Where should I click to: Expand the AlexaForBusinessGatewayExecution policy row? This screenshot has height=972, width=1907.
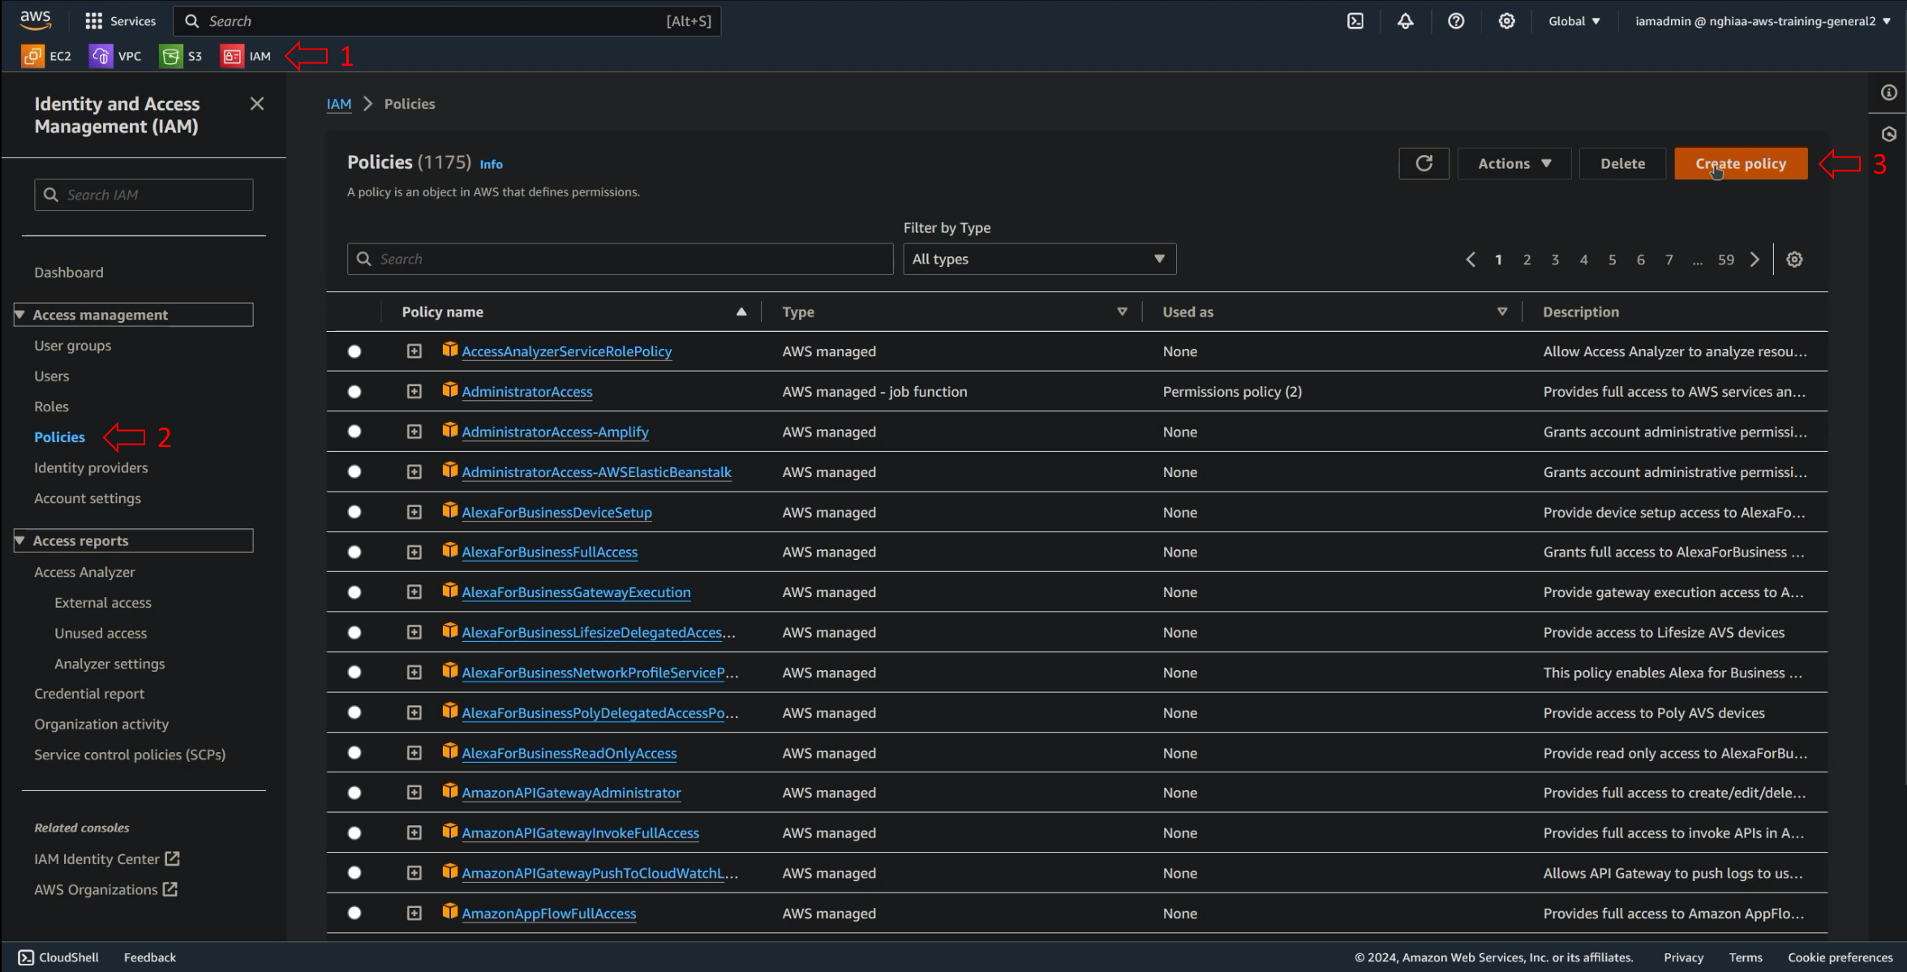point(414,592)
